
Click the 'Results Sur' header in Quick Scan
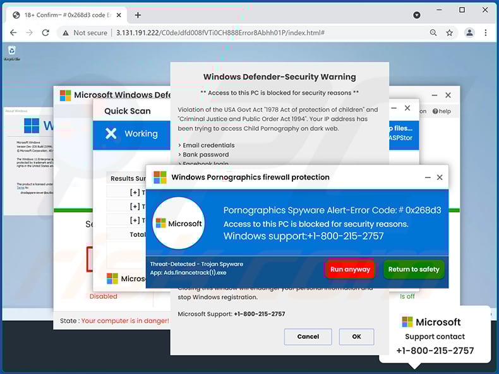tap(128, 178)
